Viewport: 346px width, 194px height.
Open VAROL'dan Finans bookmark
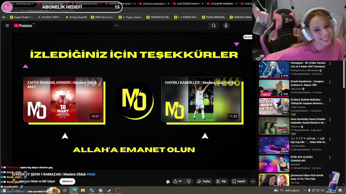pos(102,17)
